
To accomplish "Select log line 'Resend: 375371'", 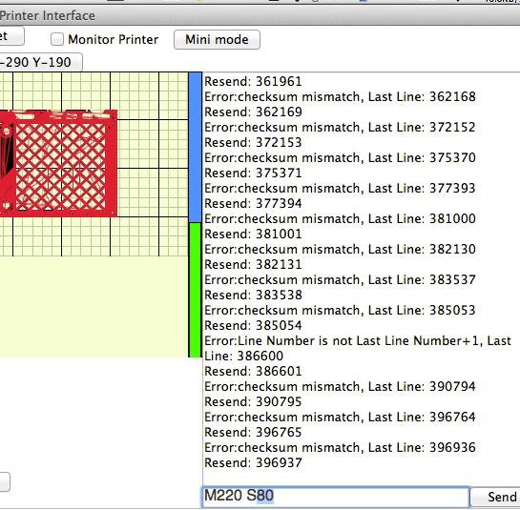I will coord(253,173).
